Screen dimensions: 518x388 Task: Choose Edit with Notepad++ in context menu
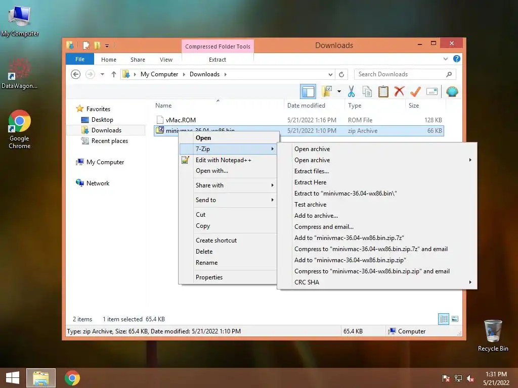tap(223, 160)
